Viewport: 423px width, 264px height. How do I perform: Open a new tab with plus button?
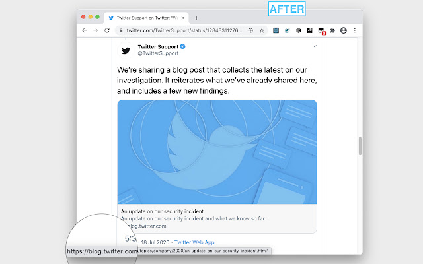pos(196,18)
